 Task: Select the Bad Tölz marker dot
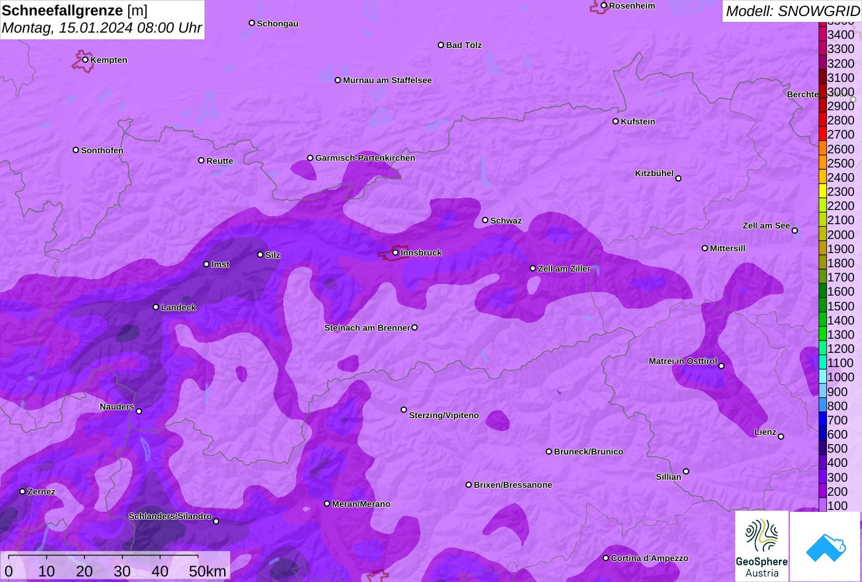click(x=441, y=45)
